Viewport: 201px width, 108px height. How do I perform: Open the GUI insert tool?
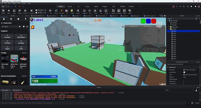[66, 11]
